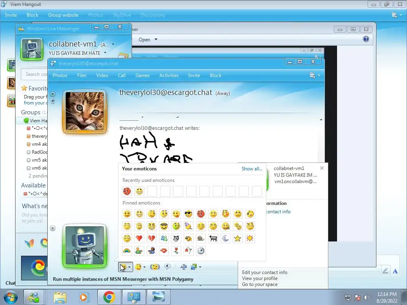The height and width of the screenshot is (305, 407).
Task: Expand the Open dropdown in background window
Action: point(156,39)
